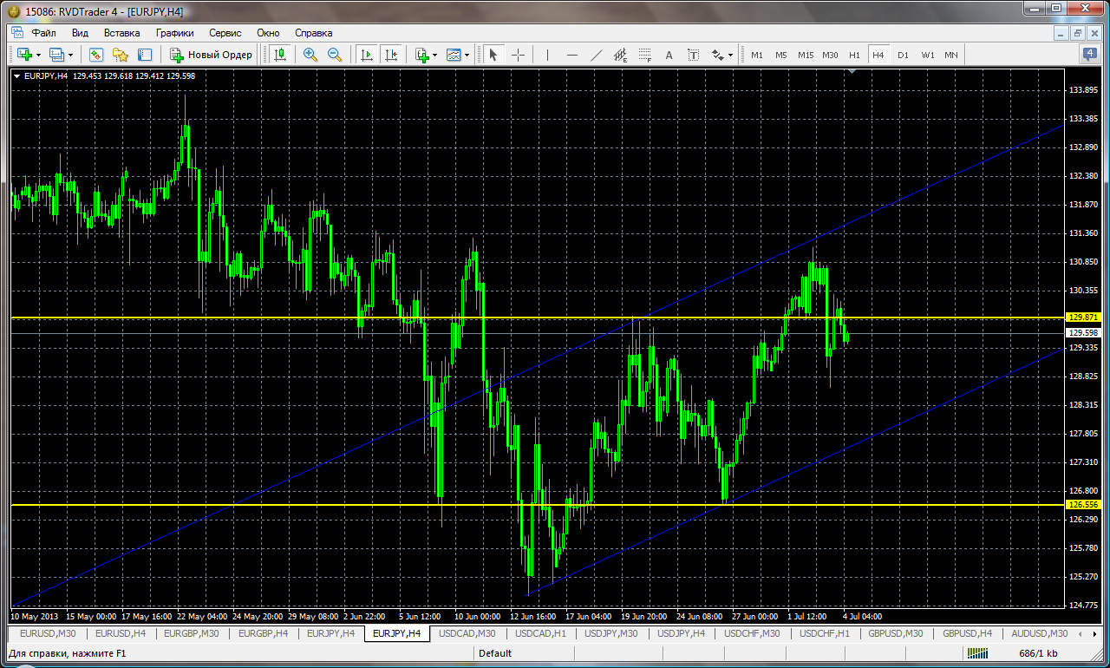Image resolution: width=1110 pixels, height=668 pixels.
Task: Open the arrows objects tool
Action: coord(717,55)
